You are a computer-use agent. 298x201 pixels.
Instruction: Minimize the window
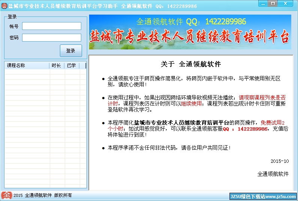coord(263,4)
